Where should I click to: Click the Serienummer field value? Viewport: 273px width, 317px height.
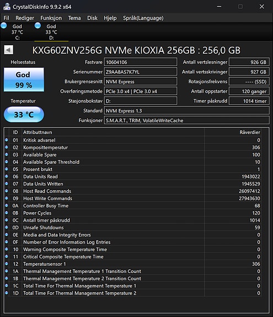[140, 72]
